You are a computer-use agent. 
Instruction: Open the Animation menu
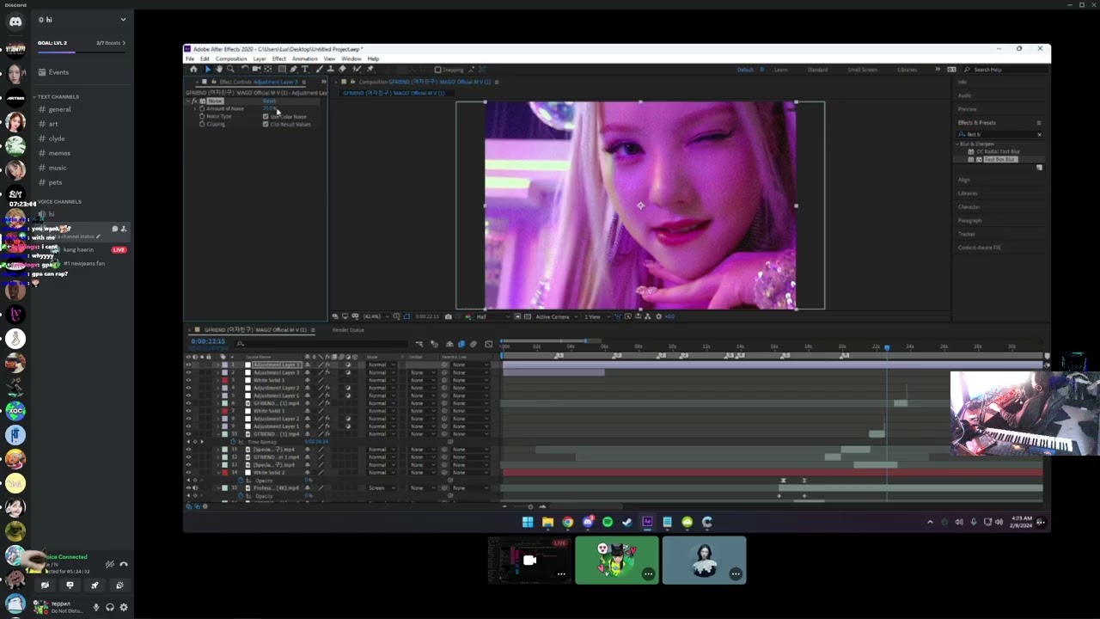coord(305,58)
